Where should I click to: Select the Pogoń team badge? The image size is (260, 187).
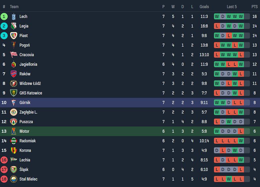14,45
